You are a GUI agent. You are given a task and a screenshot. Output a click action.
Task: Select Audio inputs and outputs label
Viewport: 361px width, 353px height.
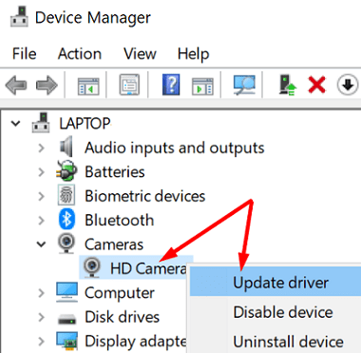point(174,147)
